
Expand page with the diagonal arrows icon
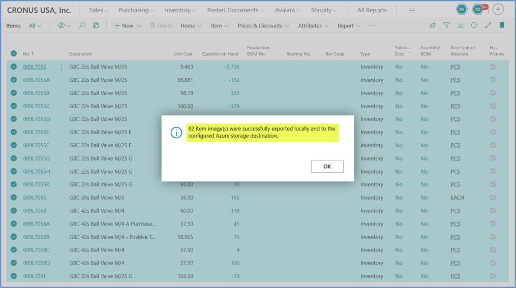point(488,25)
